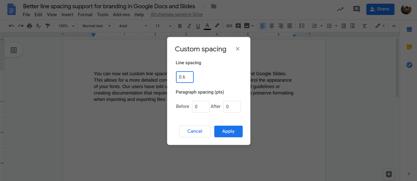Open the text color picker
Image resolution: width=417 pixels, height=181 pixels.
[207, 26]
